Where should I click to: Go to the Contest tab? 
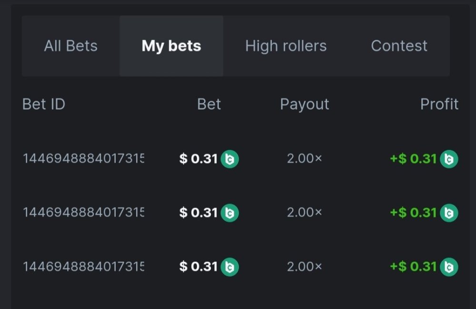[x=399, y=46]
